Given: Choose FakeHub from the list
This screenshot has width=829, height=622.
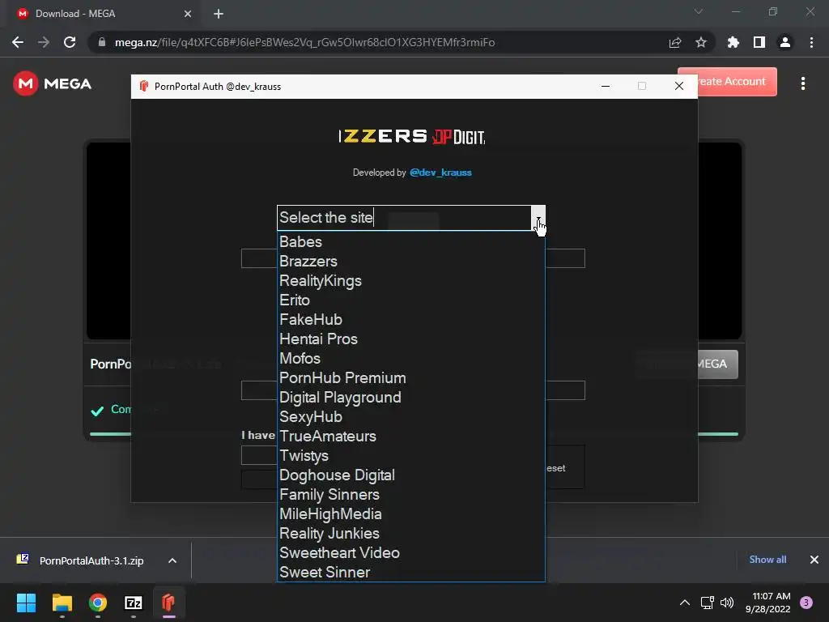Looking at the screenshot, I should pyautogui.click(x=410, y=319).
